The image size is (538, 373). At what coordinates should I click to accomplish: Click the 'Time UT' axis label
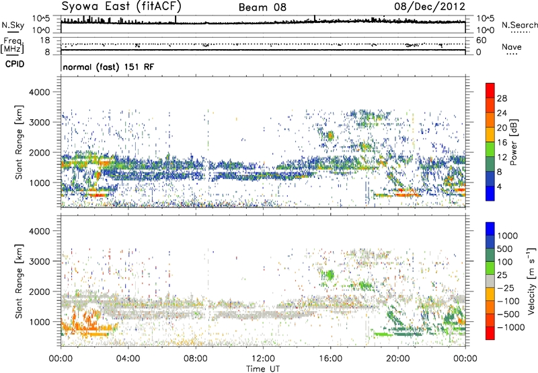pyautogui.click(x=263, y=369)
